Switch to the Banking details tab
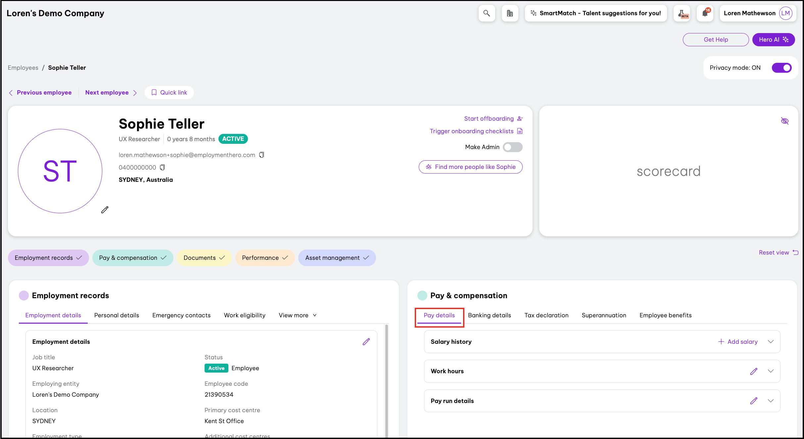This screenshot has height=439, width=804. [489, 315]
